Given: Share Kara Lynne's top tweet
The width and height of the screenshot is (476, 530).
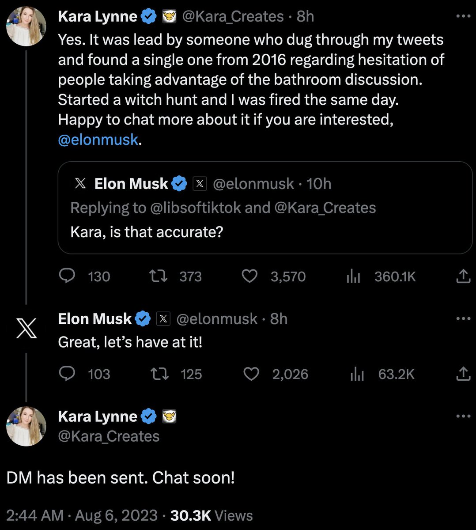Looking at the screenshot, I should tap(463, 276).
